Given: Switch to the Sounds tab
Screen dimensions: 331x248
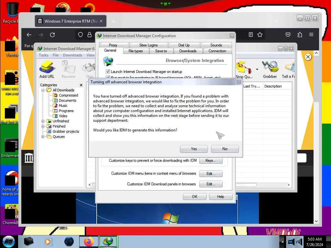Looking at the screenshot, I should (216, 45).
